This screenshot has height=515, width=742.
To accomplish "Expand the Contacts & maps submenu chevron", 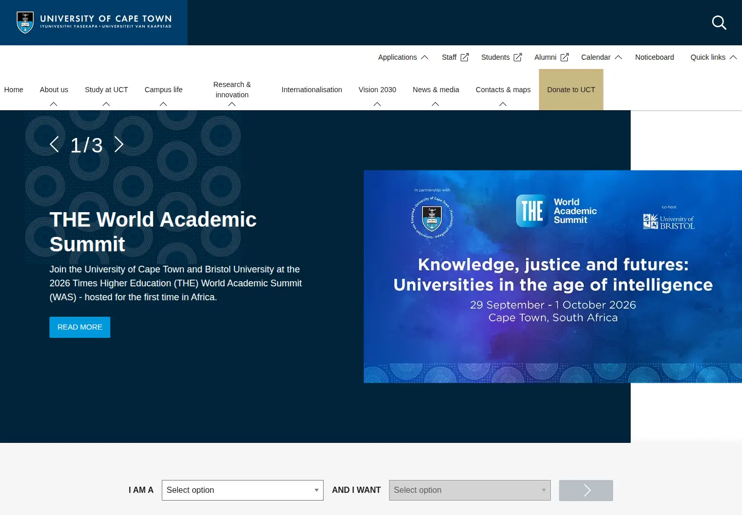I will pos(503,104).
